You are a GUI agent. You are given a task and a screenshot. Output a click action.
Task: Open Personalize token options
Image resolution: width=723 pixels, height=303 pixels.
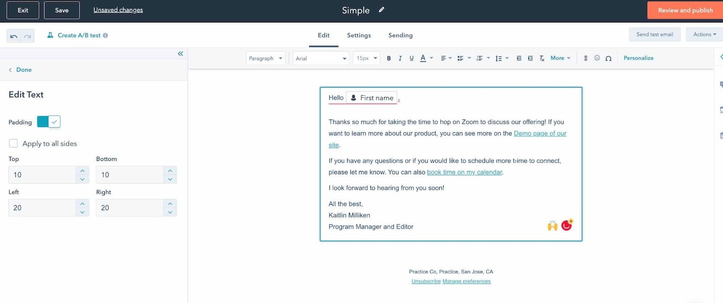click(638, 58)
